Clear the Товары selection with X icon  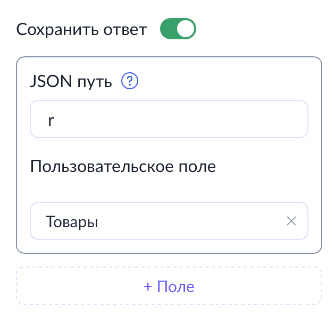click(291, 221)
